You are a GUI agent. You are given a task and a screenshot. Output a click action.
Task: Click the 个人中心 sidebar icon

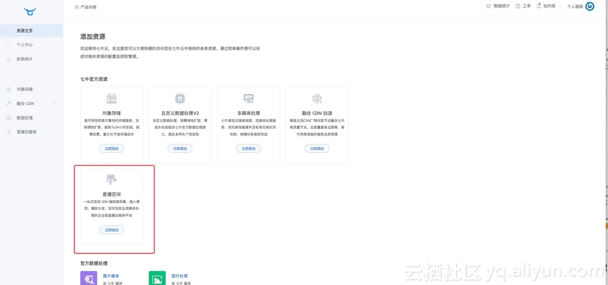(9, 45)
